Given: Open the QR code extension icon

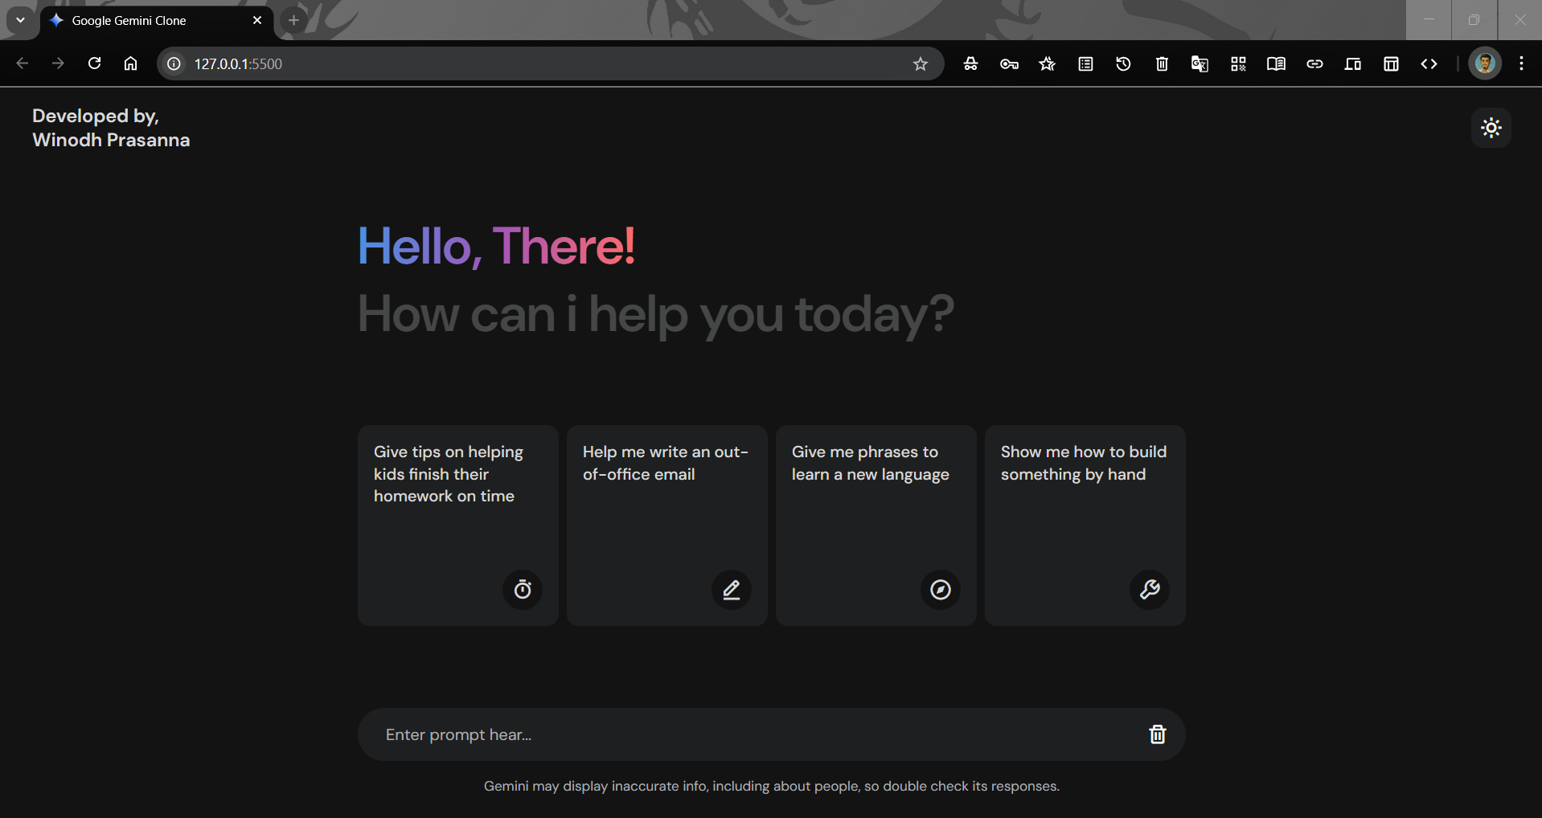Looking at the screenshot, I should point(1238,63).
